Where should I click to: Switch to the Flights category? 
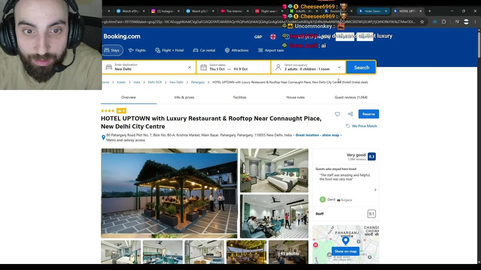[137, 50]
